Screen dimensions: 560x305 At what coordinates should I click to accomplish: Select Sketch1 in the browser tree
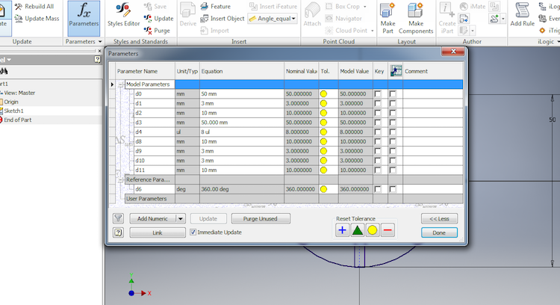[x=13, y=111]
